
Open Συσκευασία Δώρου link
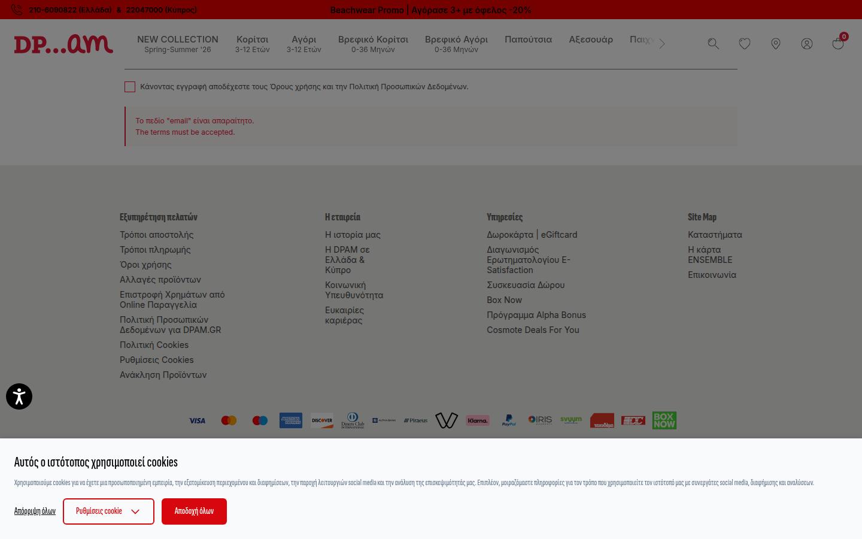[x=526, y=285]
